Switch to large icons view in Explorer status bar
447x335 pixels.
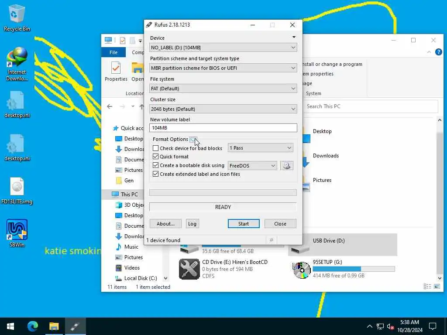(437, 287)
